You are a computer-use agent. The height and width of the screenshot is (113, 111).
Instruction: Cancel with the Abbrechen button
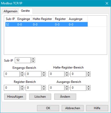tap(72, 108)
